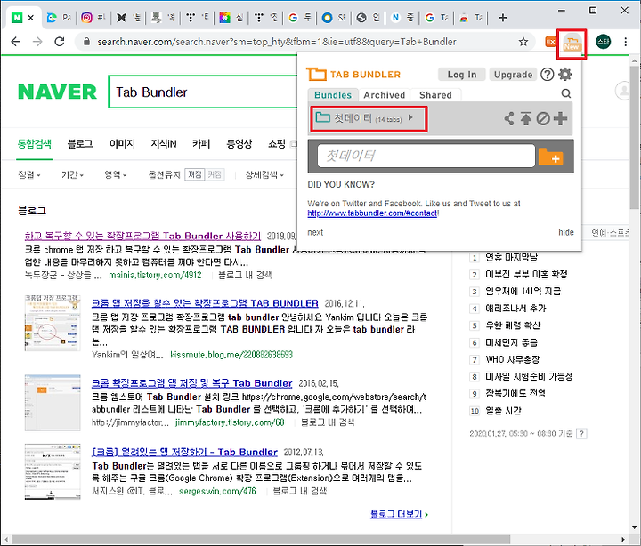641x546 pixels.
Task: Open the tabbundler.com contact link
Action: pos(373,213)
